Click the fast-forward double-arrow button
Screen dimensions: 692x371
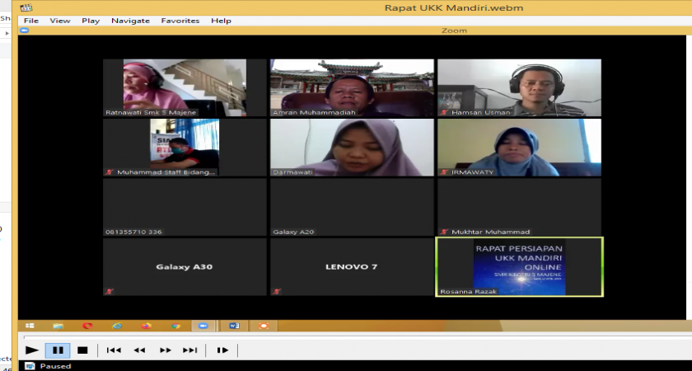click(x=165, y=350)
